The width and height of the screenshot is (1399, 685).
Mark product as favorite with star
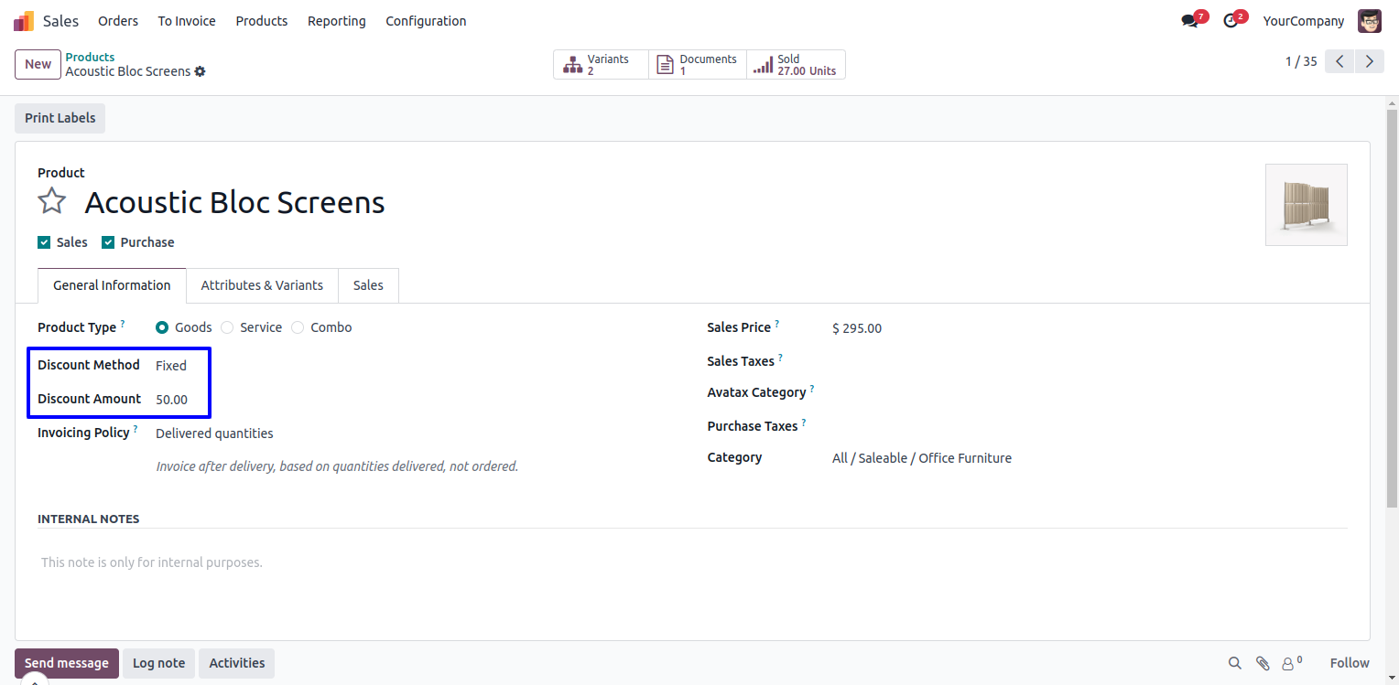point(52,201)
